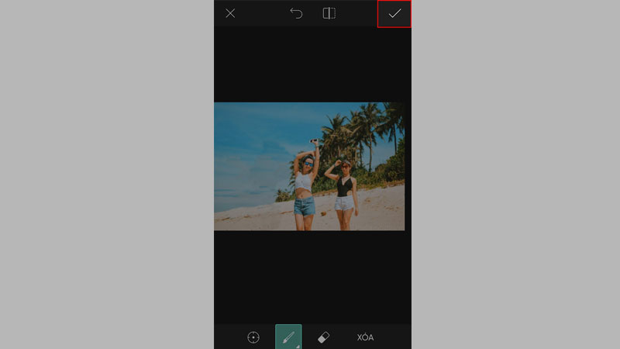Undo the last brush stroke
The width and height of the screenshot is (620, 349).
point(296,13)
